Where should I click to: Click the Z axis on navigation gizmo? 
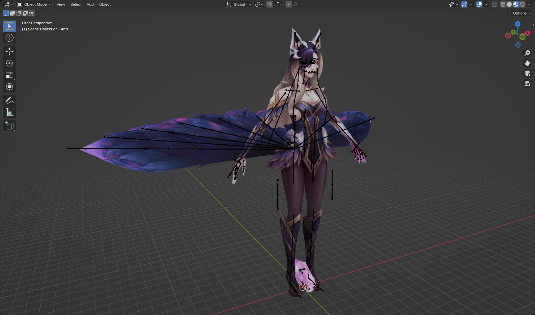coord(517,24)
